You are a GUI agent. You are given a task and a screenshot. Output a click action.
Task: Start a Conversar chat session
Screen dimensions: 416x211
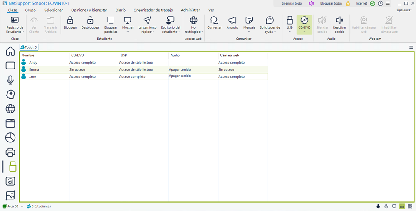point(214,23)
